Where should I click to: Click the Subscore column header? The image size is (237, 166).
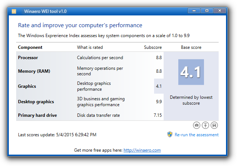click(153, 47)
